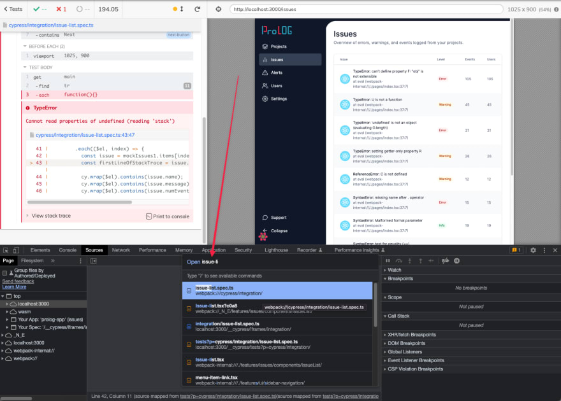Click the ProLog logo
The height and width of the screenshot is (401, 561).
pyautogui.click(x=277, y=31)
